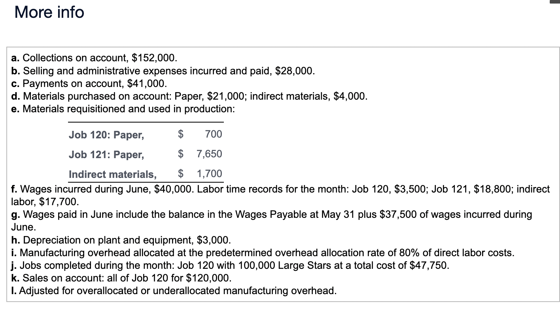This screenshot has width=560, height=321.
Task: Select line a. Collections on account, $152,000
Action: [94, 58]
